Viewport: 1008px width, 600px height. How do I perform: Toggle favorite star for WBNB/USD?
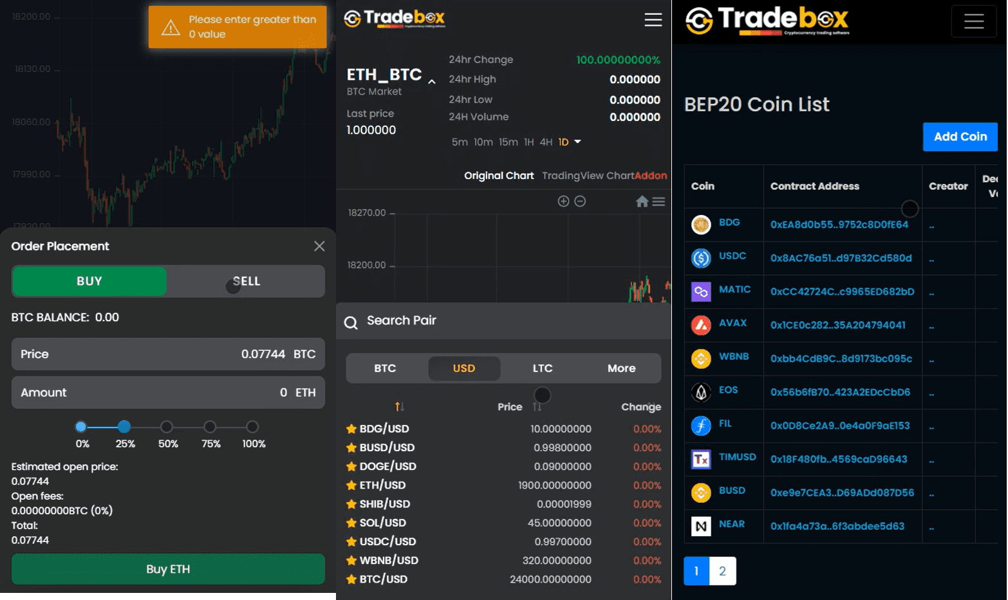(351, 560)
